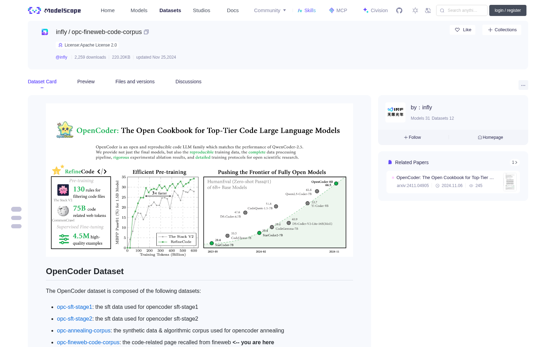Screen dimensions: 556x347
Task: Open the @infly author link
Action: pos(62,57)
